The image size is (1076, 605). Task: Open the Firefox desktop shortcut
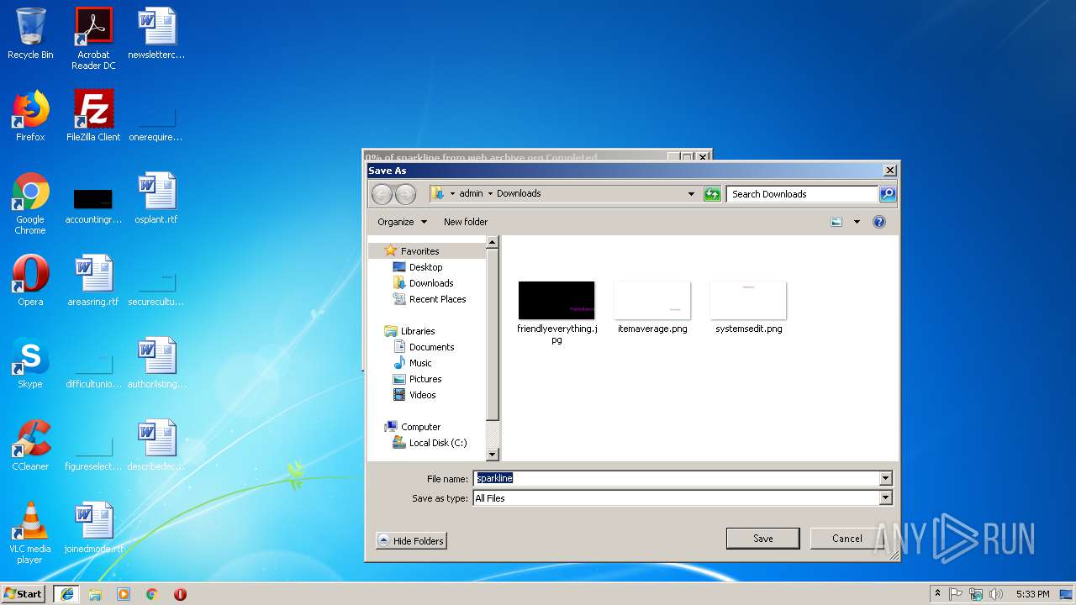(30, 116)
